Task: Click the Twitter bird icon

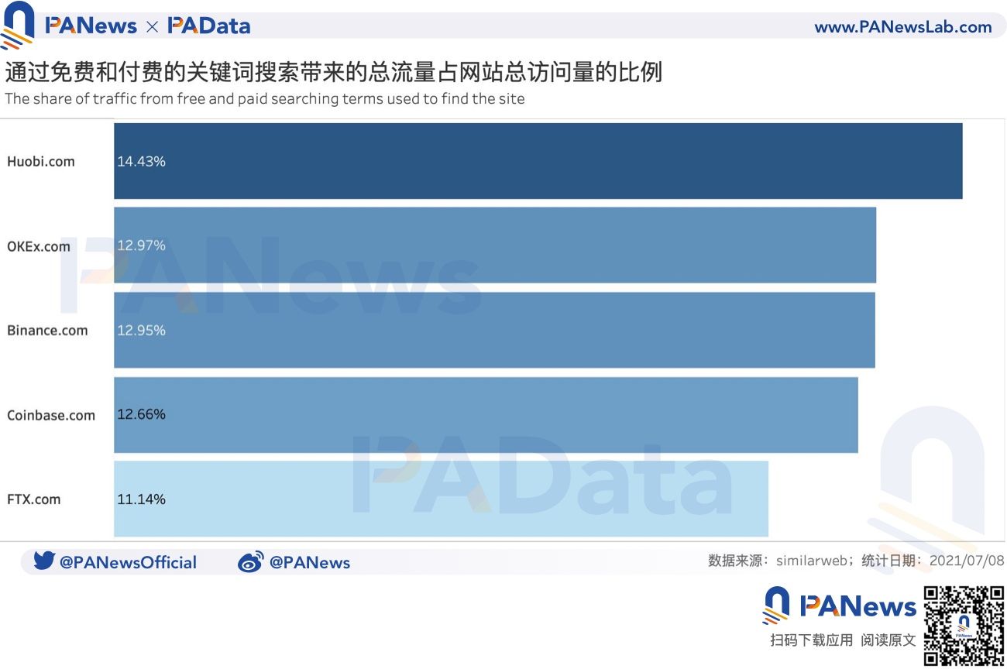Action: click(x=44, y=561)
